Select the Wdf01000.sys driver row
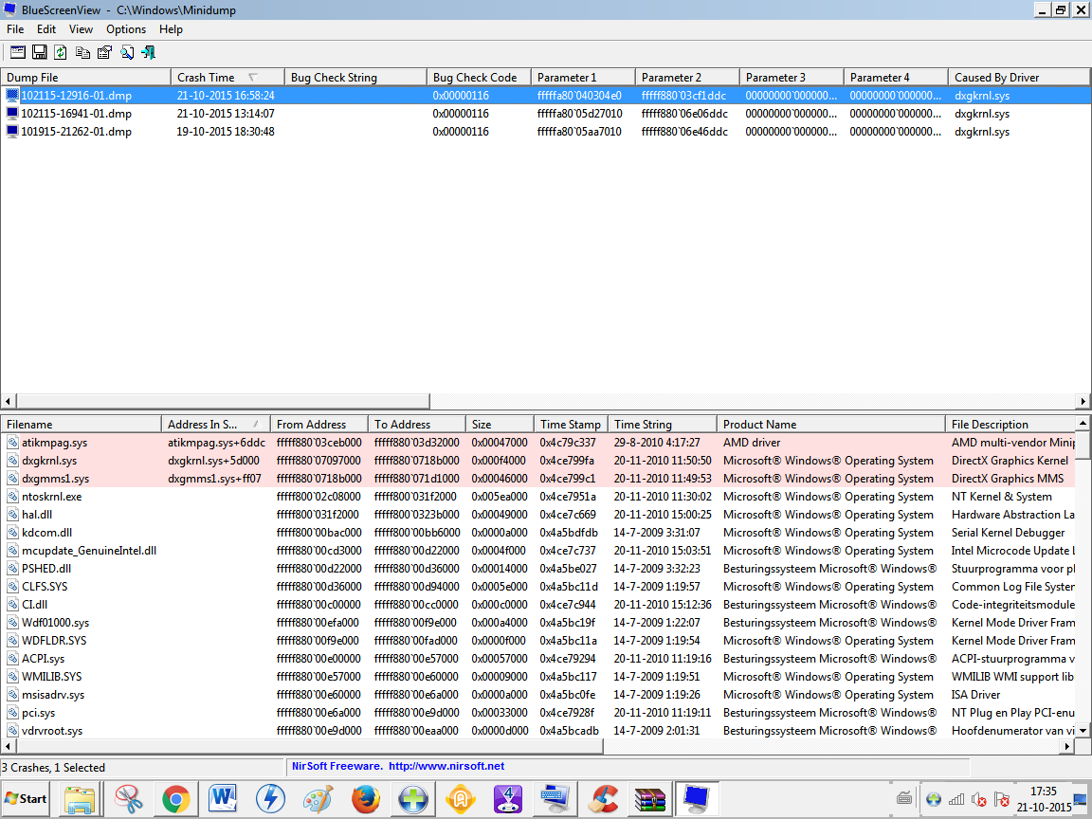The image size is (1092, 819). (x=537, y=623)
